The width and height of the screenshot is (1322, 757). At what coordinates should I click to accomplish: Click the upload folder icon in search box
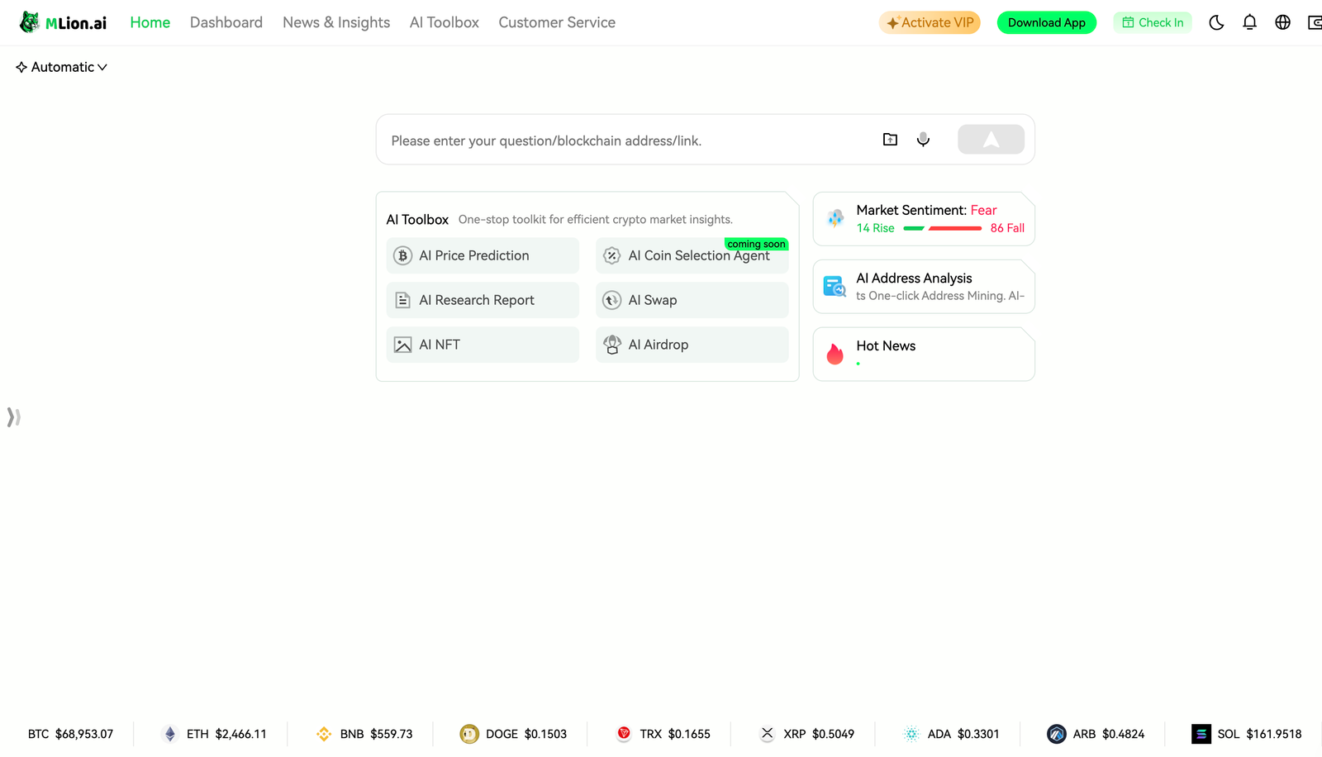coord(890,140)
